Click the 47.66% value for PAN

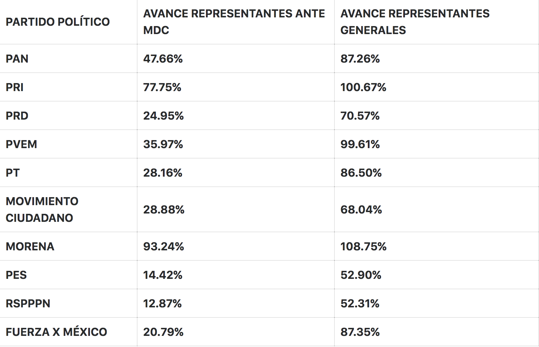(x=163, y=59)
